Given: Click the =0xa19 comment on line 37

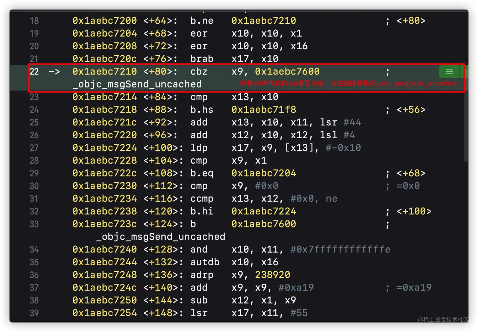Looking at the screenshot, I should pyautogui.click(x=414, y=287).
